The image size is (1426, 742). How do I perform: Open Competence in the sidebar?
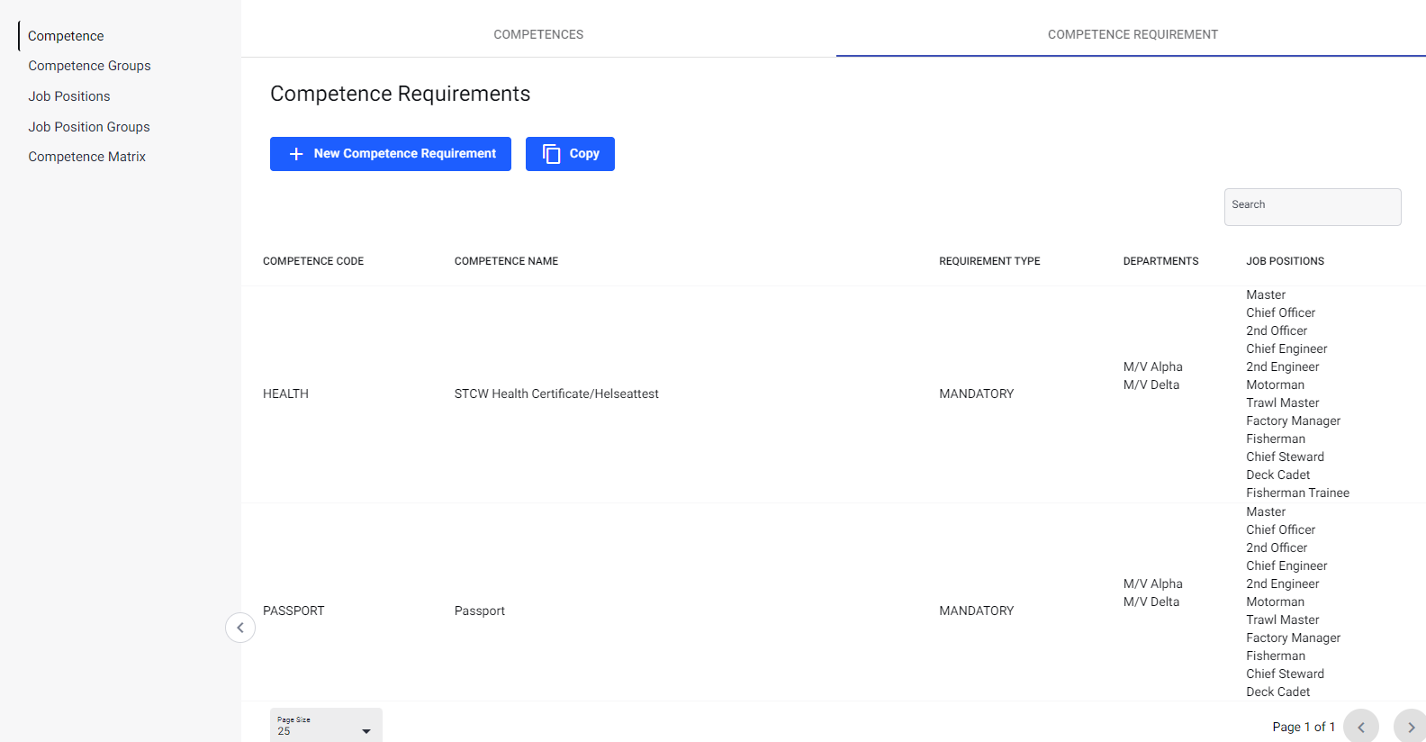[66, 36]
